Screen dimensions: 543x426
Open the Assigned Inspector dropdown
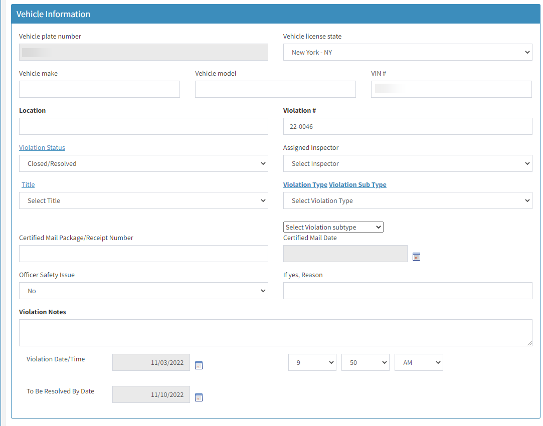pos(408,163)
